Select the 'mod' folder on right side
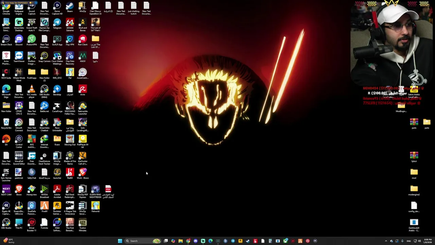The width and height of the screenshot is (435, 245). pyautogui.click(x=414, y=174)
